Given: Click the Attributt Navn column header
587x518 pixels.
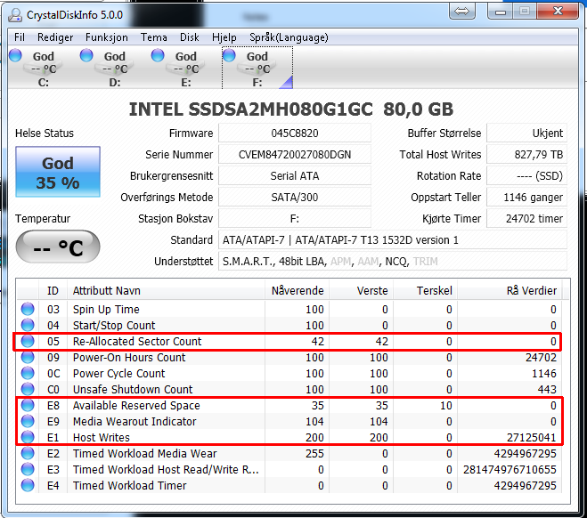Looking at the screenshot, I should 166,291.
